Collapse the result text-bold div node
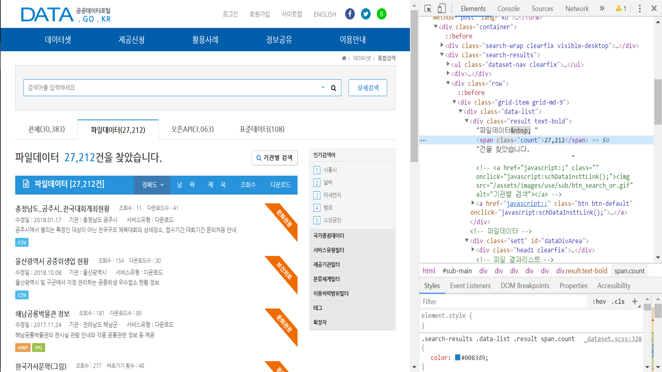The image size is (662, 372). click(467, 121)
